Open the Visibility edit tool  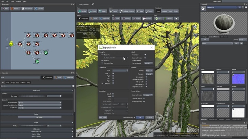[x=126, y=19]
